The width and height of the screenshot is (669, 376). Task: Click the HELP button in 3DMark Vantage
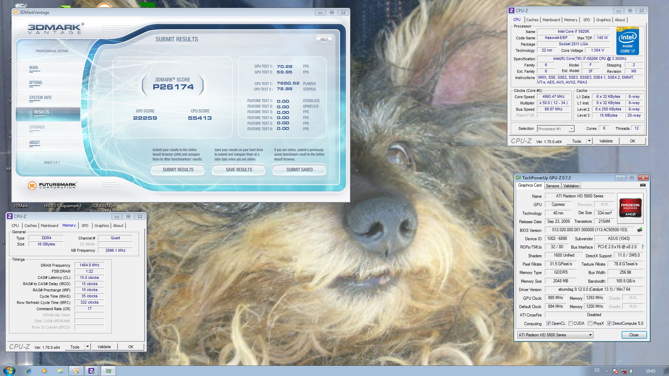point(324,39)
